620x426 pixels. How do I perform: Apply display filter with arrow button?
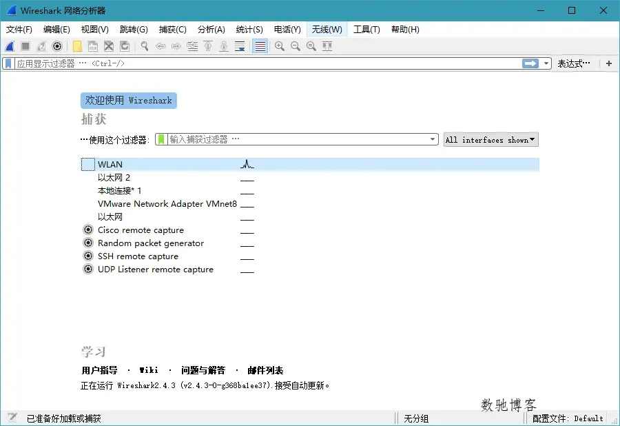[530, 63]
